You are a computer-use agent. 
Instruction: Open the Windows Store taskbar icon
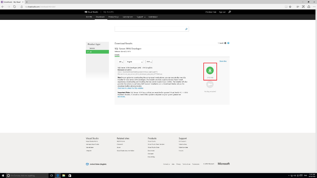coord(70,175)
